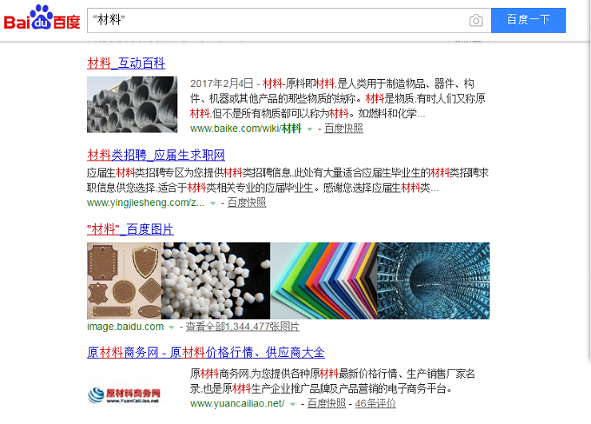Click the steel wire coil thumbnail
The image size is (591, 424).
click(132, 104)
